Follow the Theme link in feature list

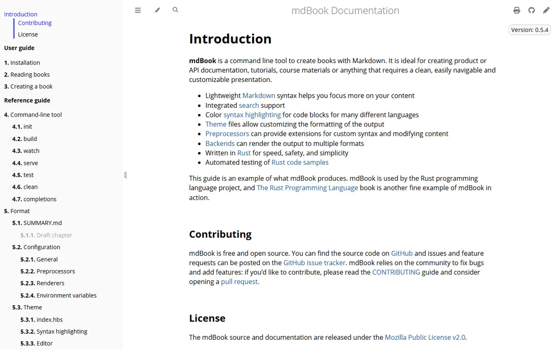[x=215, y=124]
